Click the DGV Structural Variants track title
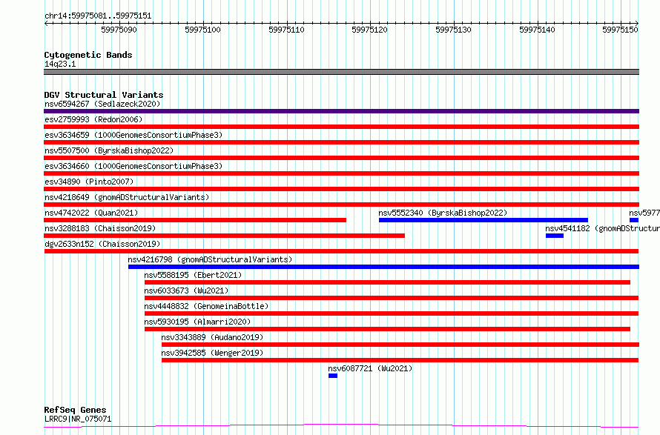 (x=104, y=95)
